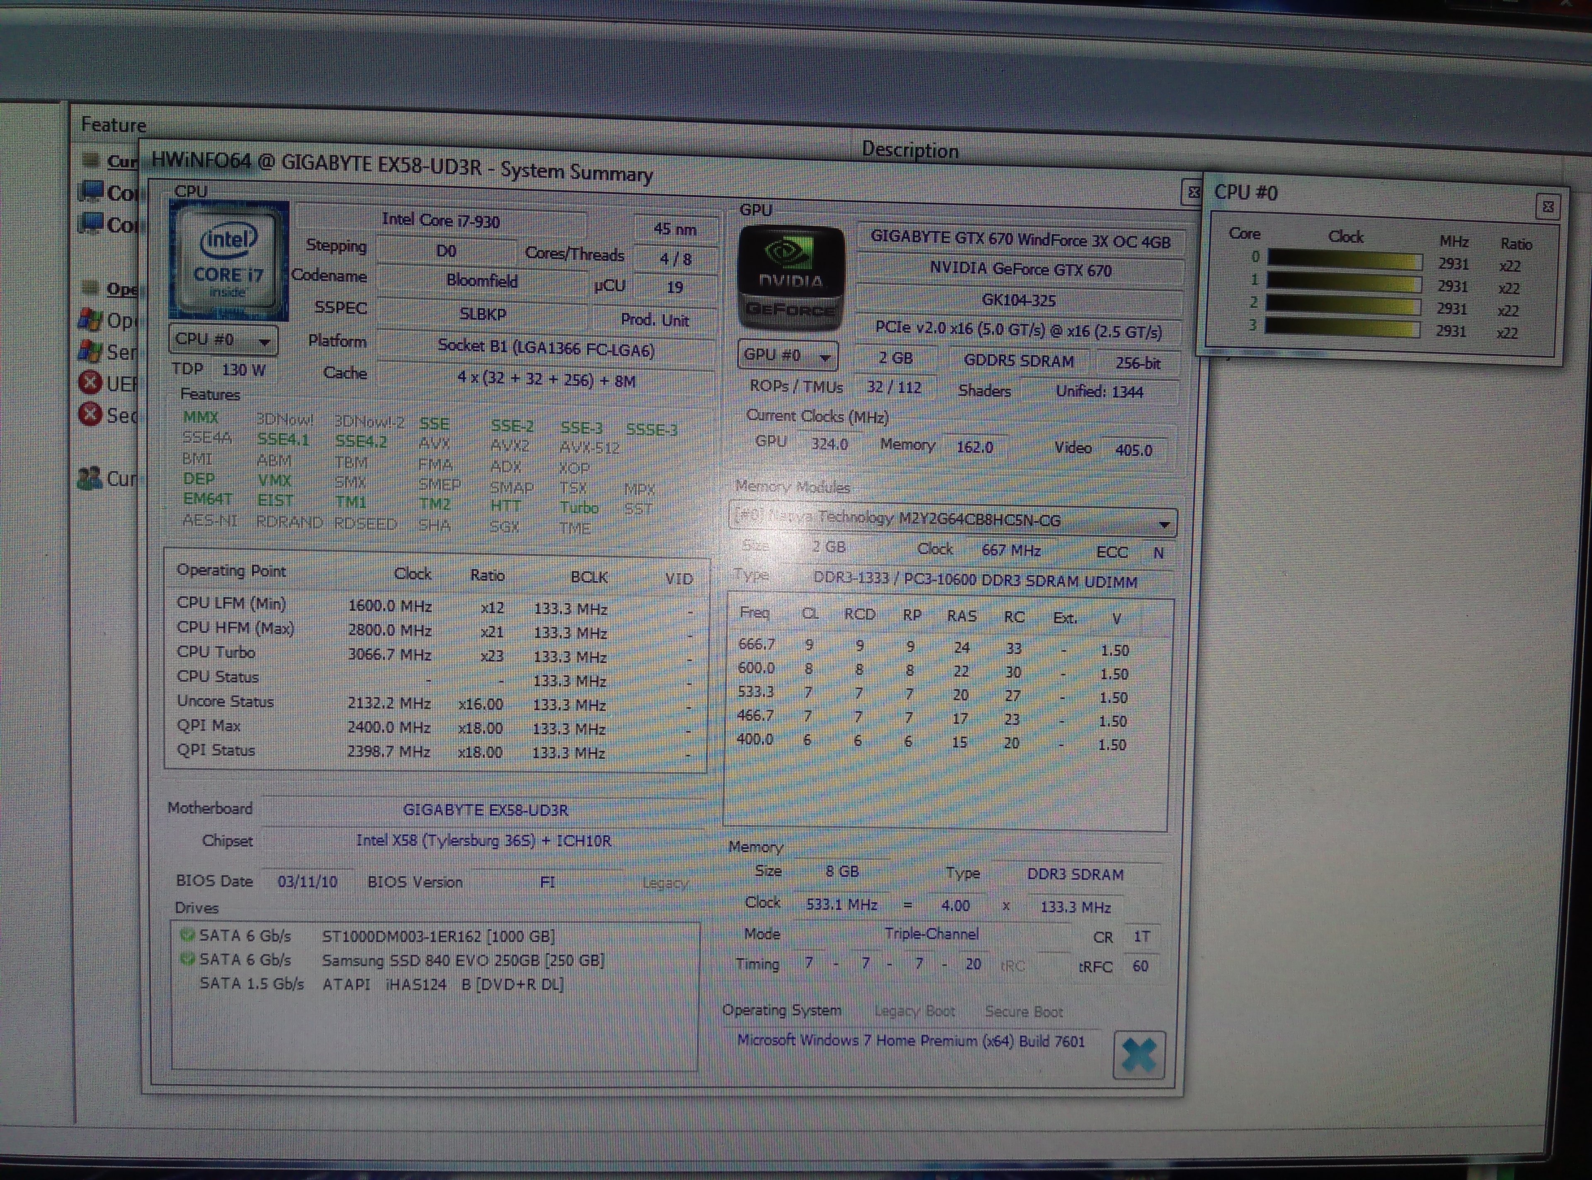Click GPU clock value 324.0
1592x1180 pixels.
point(829,444)
